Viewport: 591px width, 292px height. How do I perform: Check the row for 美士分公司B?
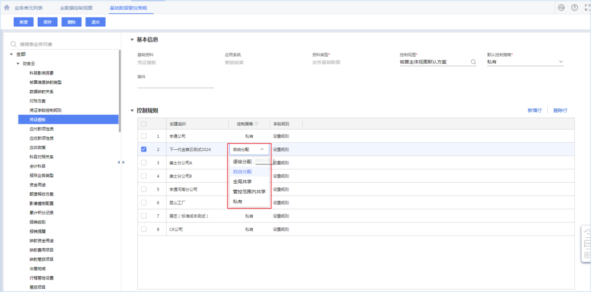143,176
